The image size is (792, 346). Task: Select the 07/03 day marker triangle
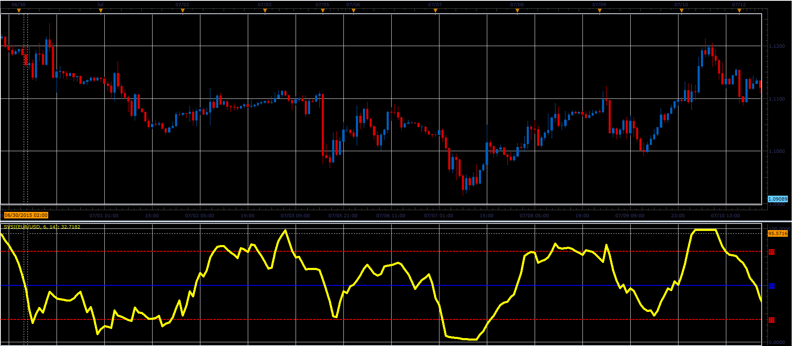[x=265, y=11]
